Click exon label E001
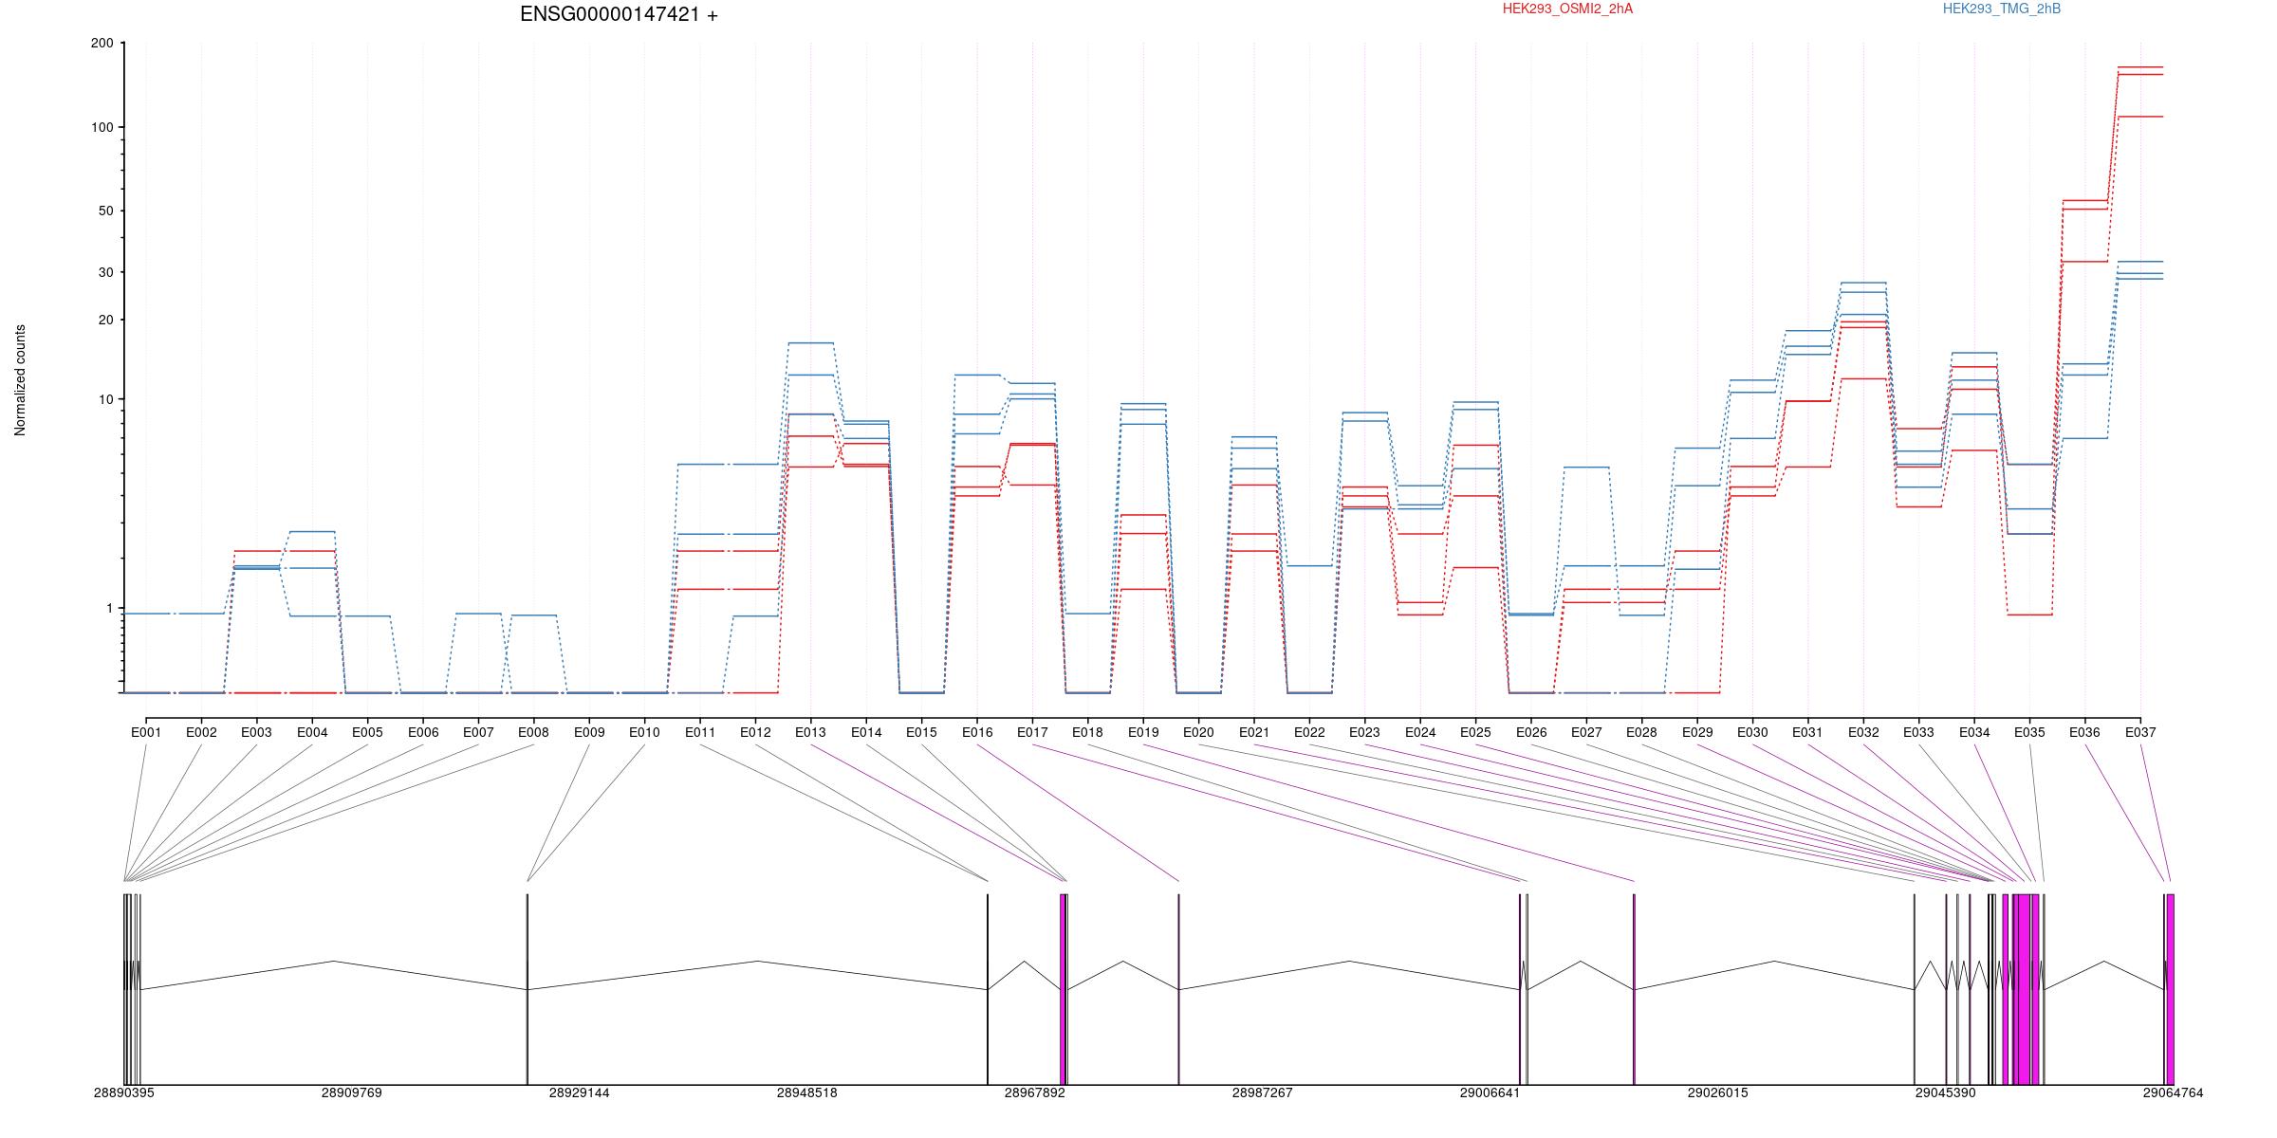The image size is (2277, 1138). (x=146, y=732)
